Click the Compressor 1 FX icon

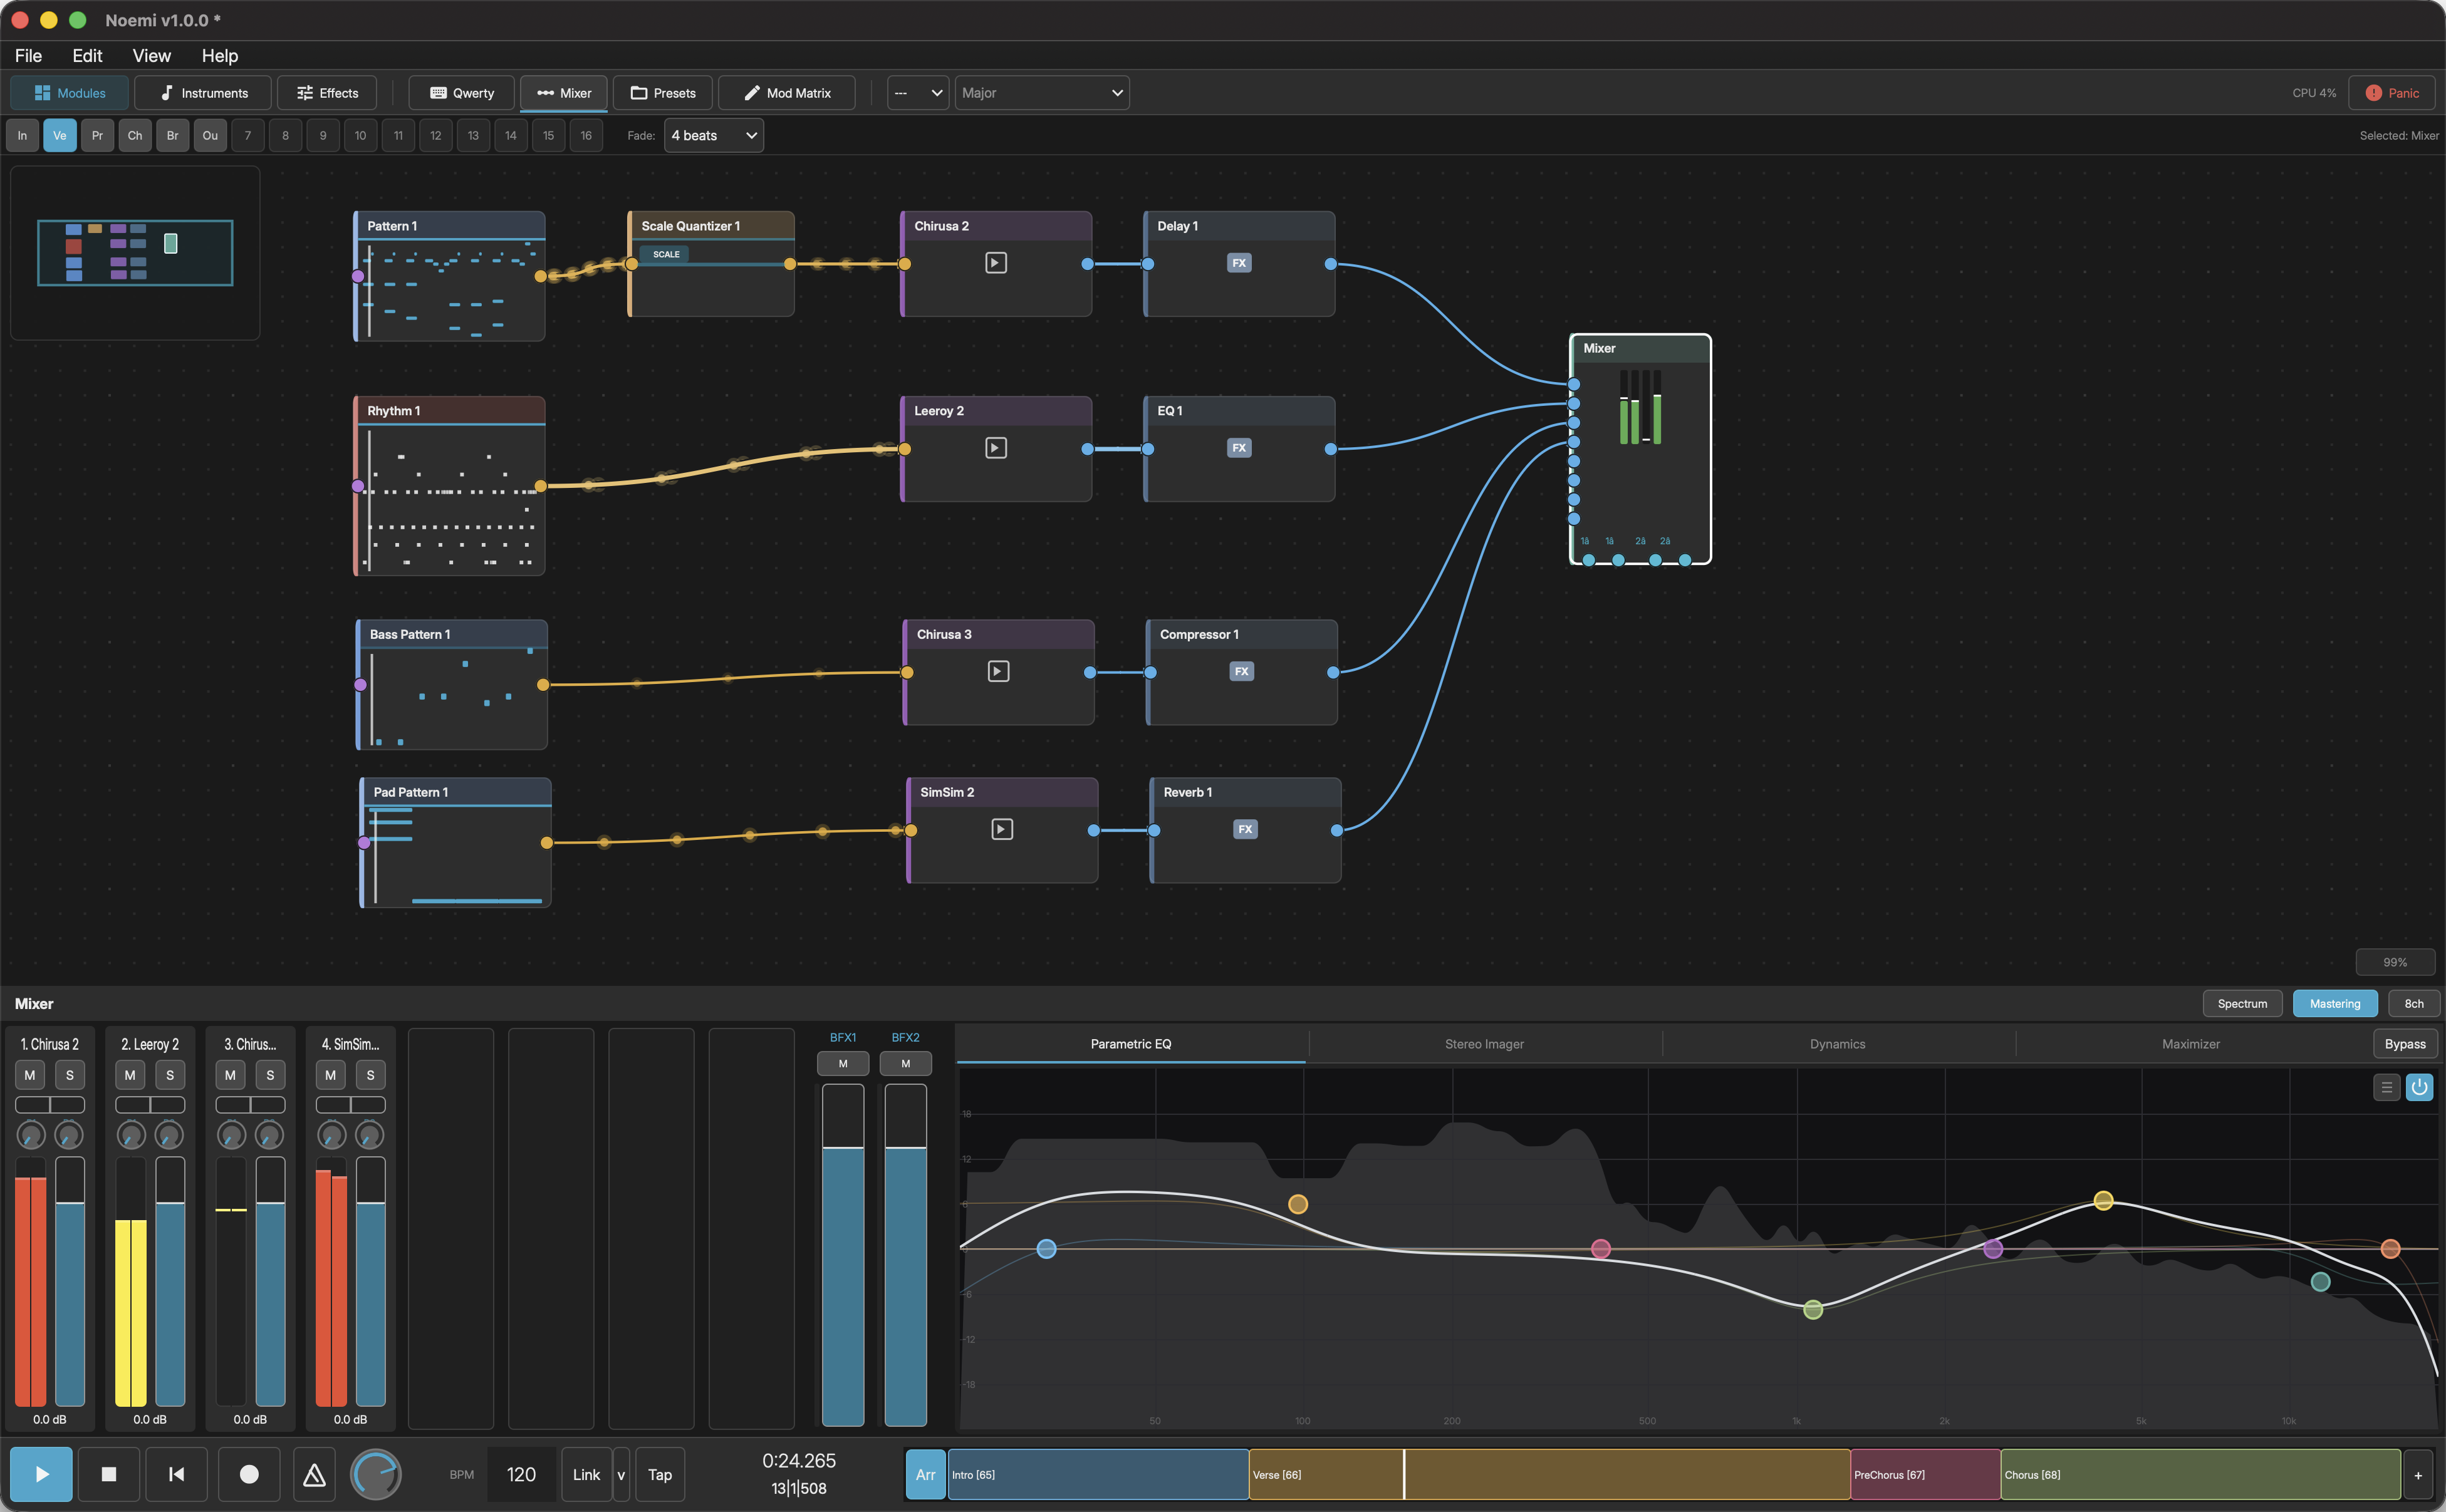click(1241, 671)
